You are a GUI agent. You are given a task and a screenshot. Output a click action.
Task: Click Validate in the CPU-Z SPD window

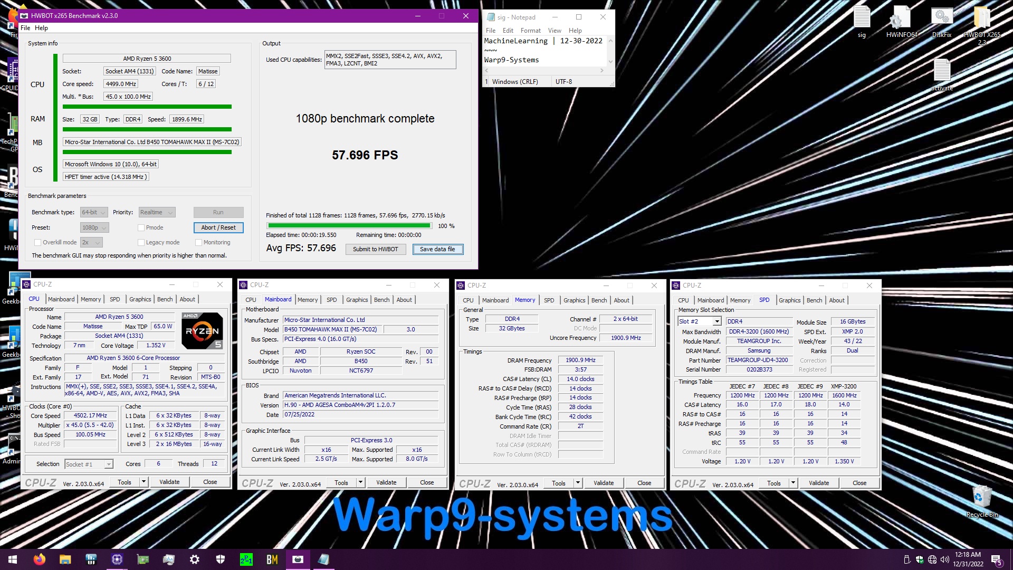[818, 483]
